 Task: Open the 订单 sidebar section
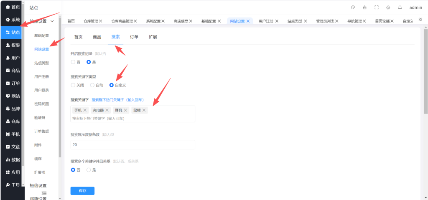coord(13,83)
